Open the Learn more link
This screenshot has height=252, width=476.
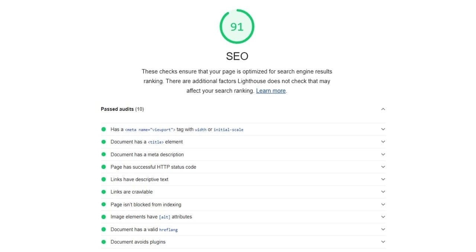(x=271, y=91)
